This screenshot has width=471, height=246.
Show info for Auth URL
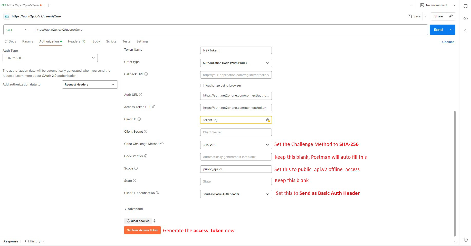click(140, 95)
